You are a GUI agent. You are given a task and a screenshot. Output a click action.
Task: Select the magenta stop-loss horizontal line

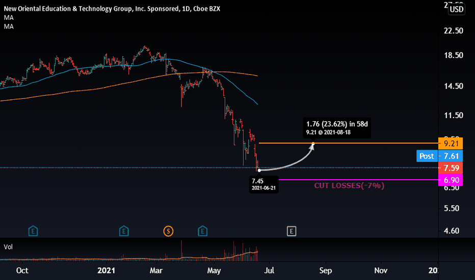[x=358, y=180]
